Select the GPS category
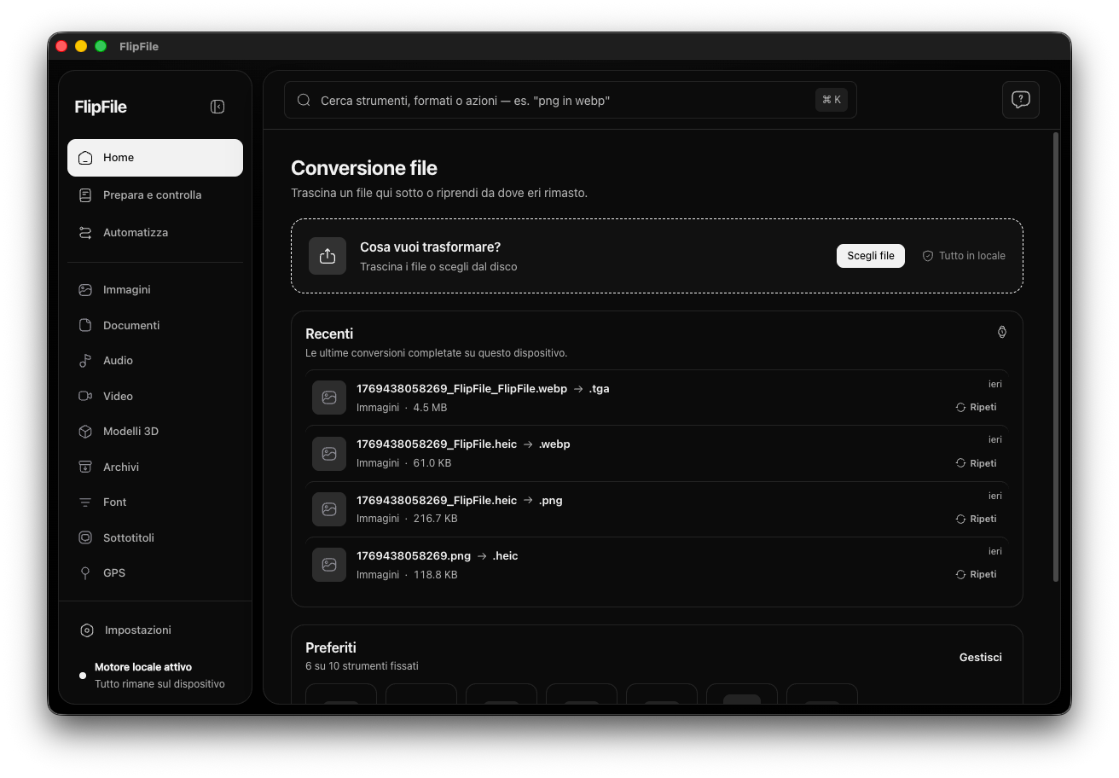Screen dimensions: 1119x778 coord(155,573)
